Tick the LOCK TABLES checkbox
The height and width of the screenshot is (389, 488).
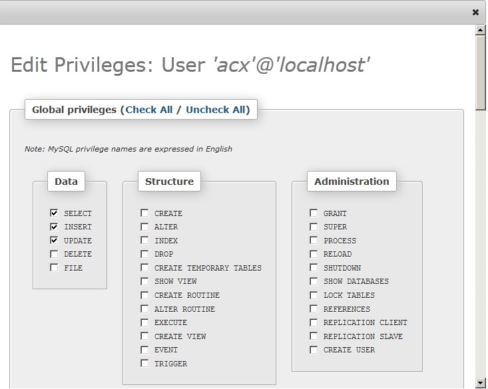(314, 295)
